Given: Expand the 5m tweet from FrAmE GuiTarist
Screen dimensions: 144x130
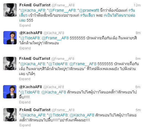Looking at the screenshot, I should tap(25, 125).
